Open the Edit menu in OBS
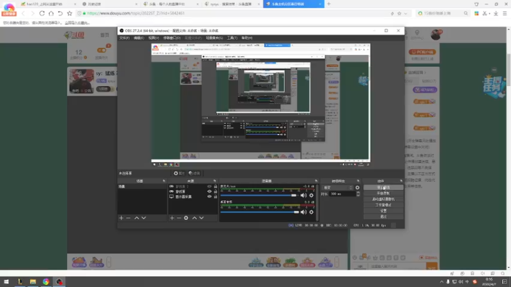The height and width of the screenshot is (287, 511). tap(139, 38)
